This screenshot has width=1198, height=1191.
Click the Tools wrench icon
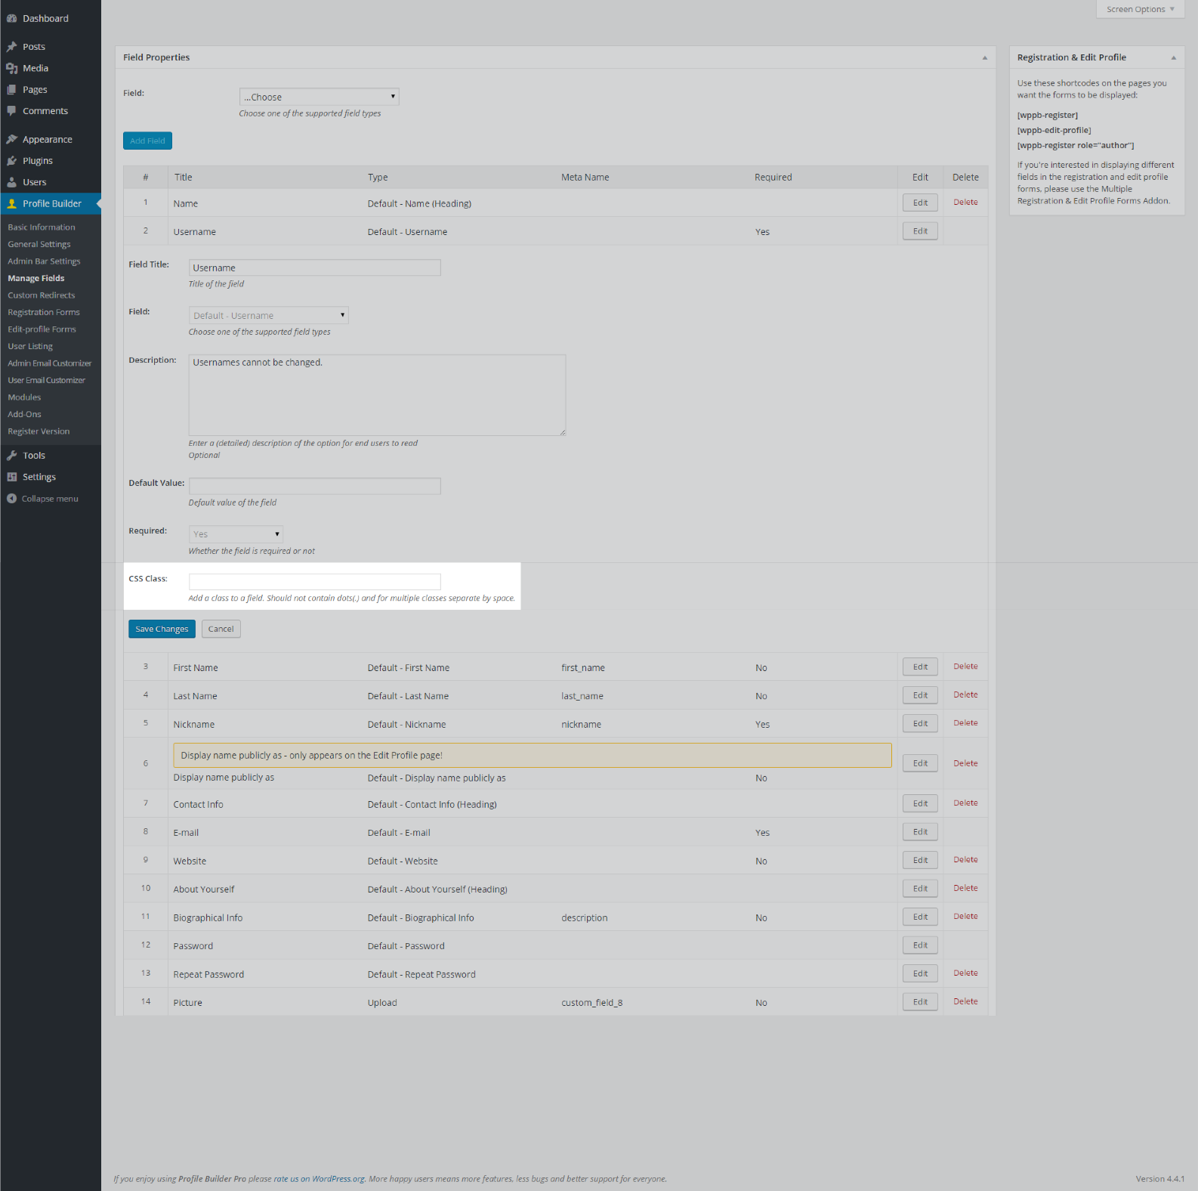pyautogui.click(x=12, y=456)
